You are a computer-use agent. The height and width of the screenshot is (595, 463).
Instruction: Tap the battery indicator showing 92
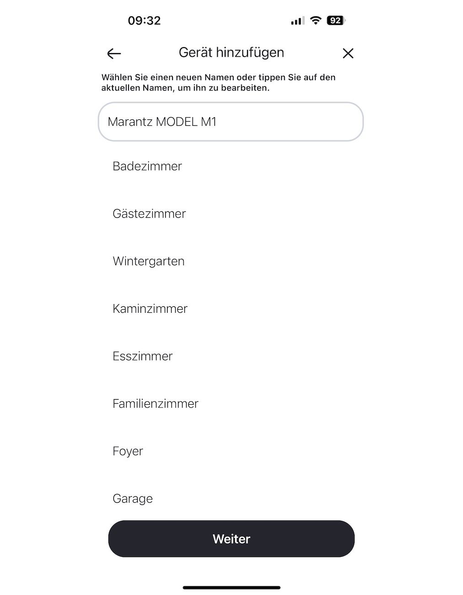point(336,20)
